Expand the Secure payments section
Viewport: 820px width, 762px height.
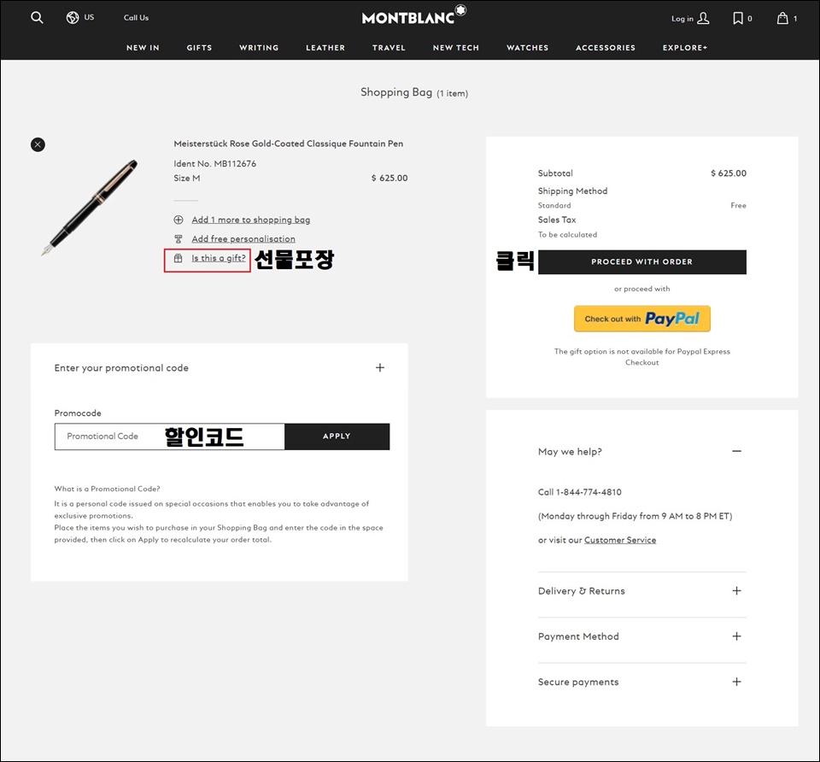[736, 682]
